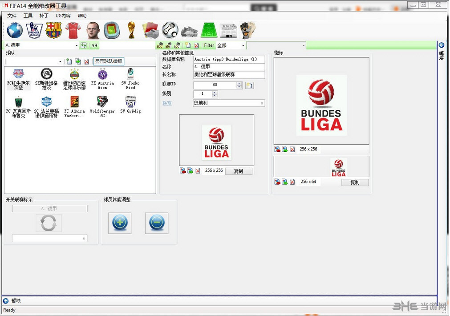Viewport: 450px width, 316px height.
Task: Click the 复制 button beside 256 x 64
Action: pyautogui.click(x=355, y=182)
